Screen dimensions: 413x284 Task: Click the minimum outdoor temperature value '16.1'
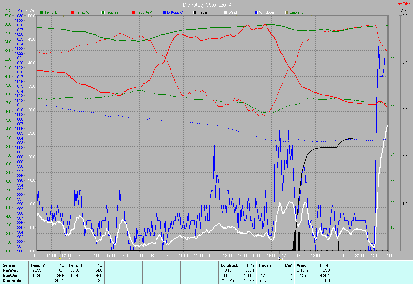(60, 270)
